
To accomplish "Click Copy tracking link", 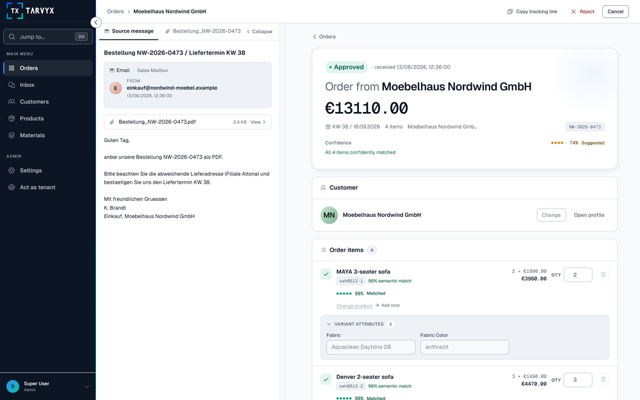I will point(532,12).
